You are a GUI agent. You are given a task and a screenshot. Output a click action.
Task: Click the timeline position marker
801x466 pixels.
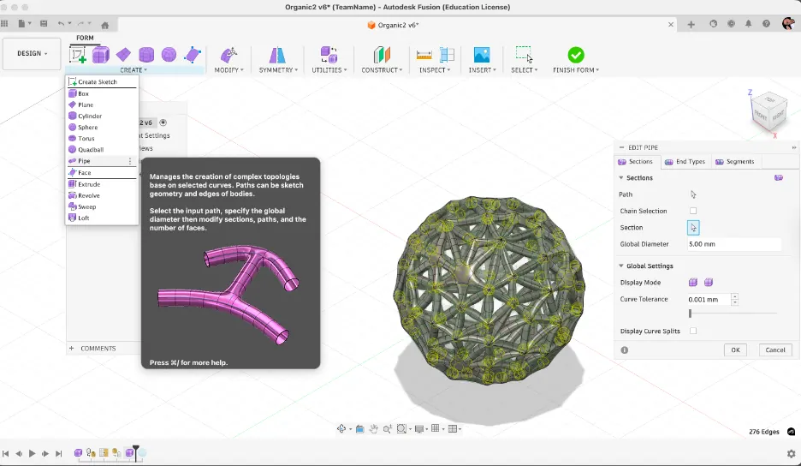tap(135, 452)
